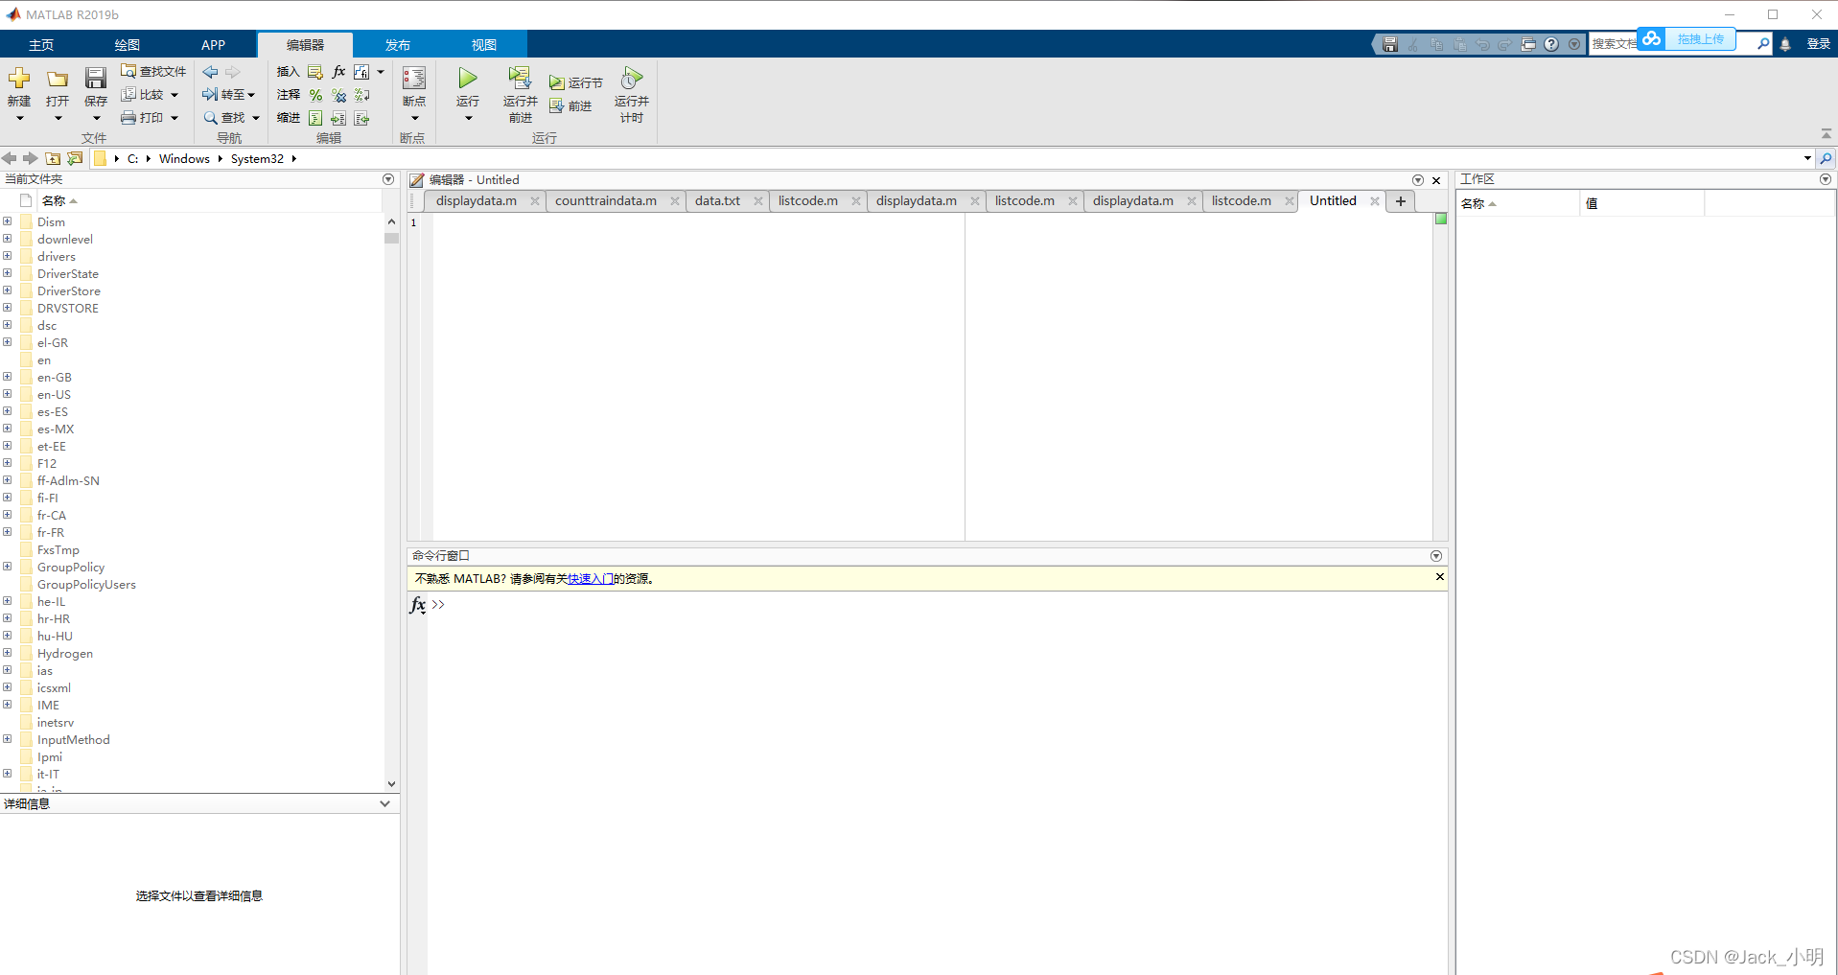The image size is (1838, 975).
Task: Insert a section using the section icon
Action: click(315, 72)
